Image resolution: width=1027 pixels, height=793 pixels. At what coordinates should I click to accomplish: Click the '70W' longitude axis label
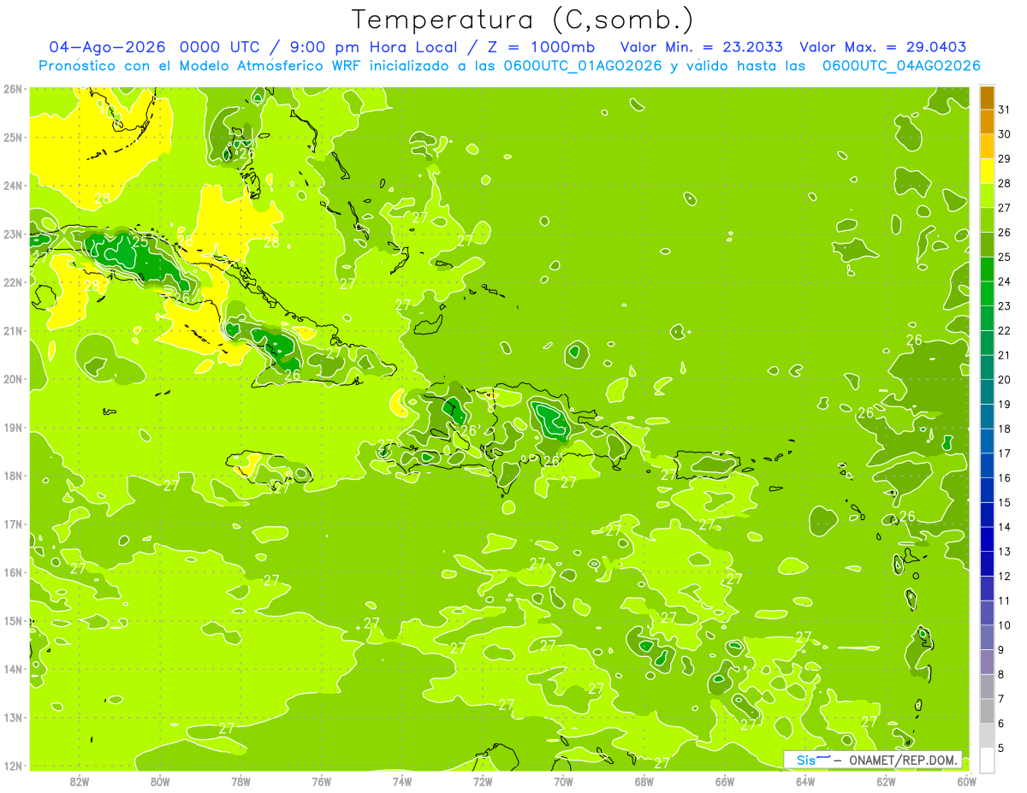click(563, 781)
